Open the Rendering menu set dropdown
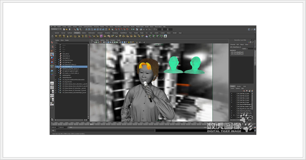The width and height of the screenshot is (306, 160). (56, 29)
